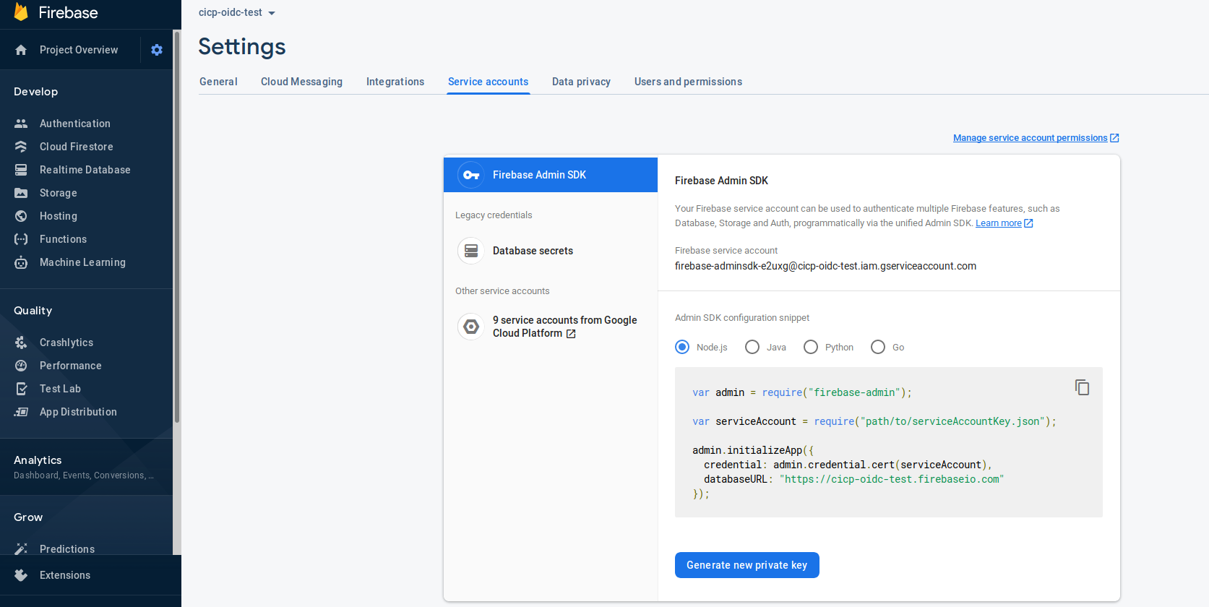1209x607 pixels.
Task: Click the firebase-adminsdk service account email
Action: [825, 266]
